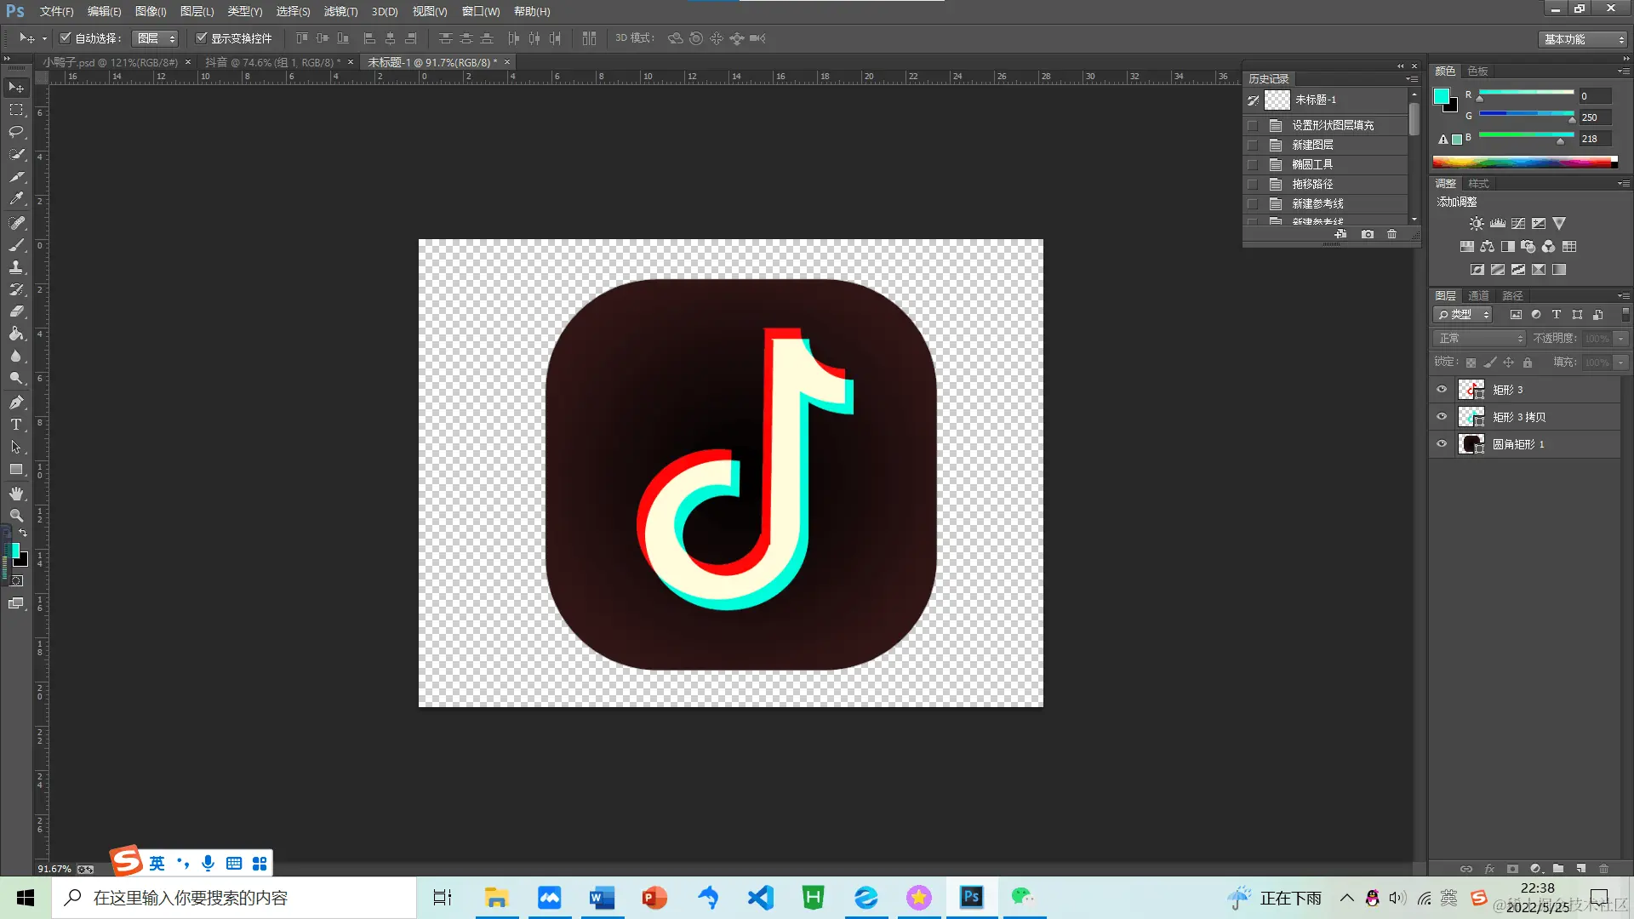Switch to the 通道 tab

[1478, 296]
